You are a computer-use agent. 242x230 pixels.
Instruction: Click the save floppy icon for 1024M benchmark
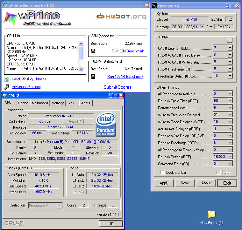(93, 77)
